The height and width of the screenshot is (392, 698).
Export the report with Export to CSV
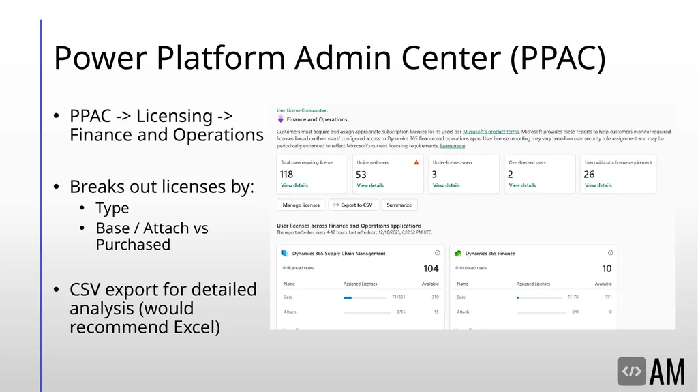tap(353, 205)
